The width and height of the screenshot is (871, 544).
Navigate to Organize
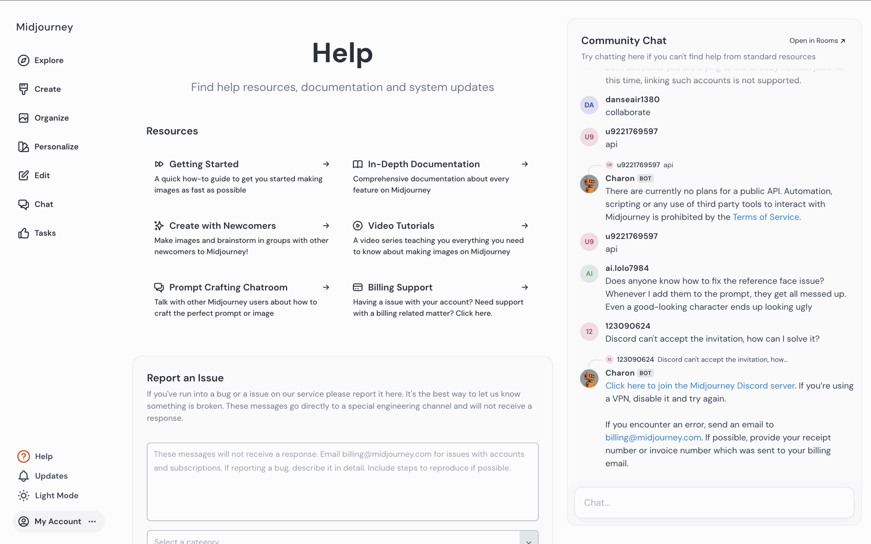pos(52,118)
